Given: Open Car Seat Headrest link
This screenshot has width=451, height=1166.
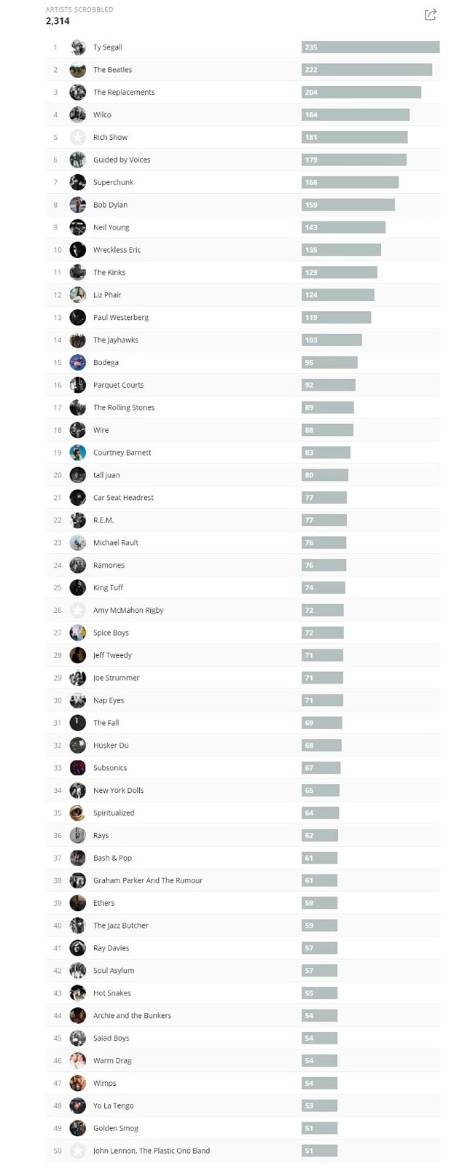Looking at the screenshot, I should coord(123,498).
